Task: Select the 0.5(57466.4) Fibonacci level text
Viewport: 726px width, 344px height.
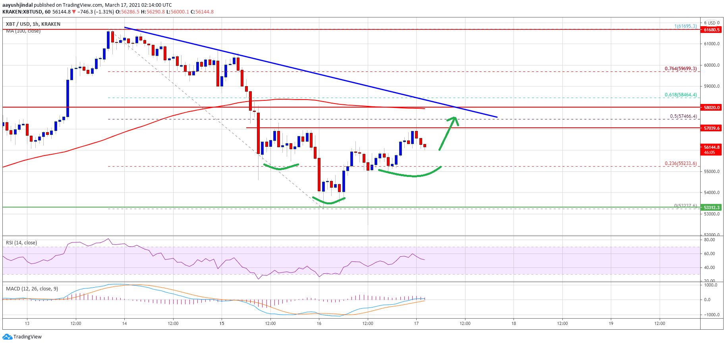Action: click(684, 117)
